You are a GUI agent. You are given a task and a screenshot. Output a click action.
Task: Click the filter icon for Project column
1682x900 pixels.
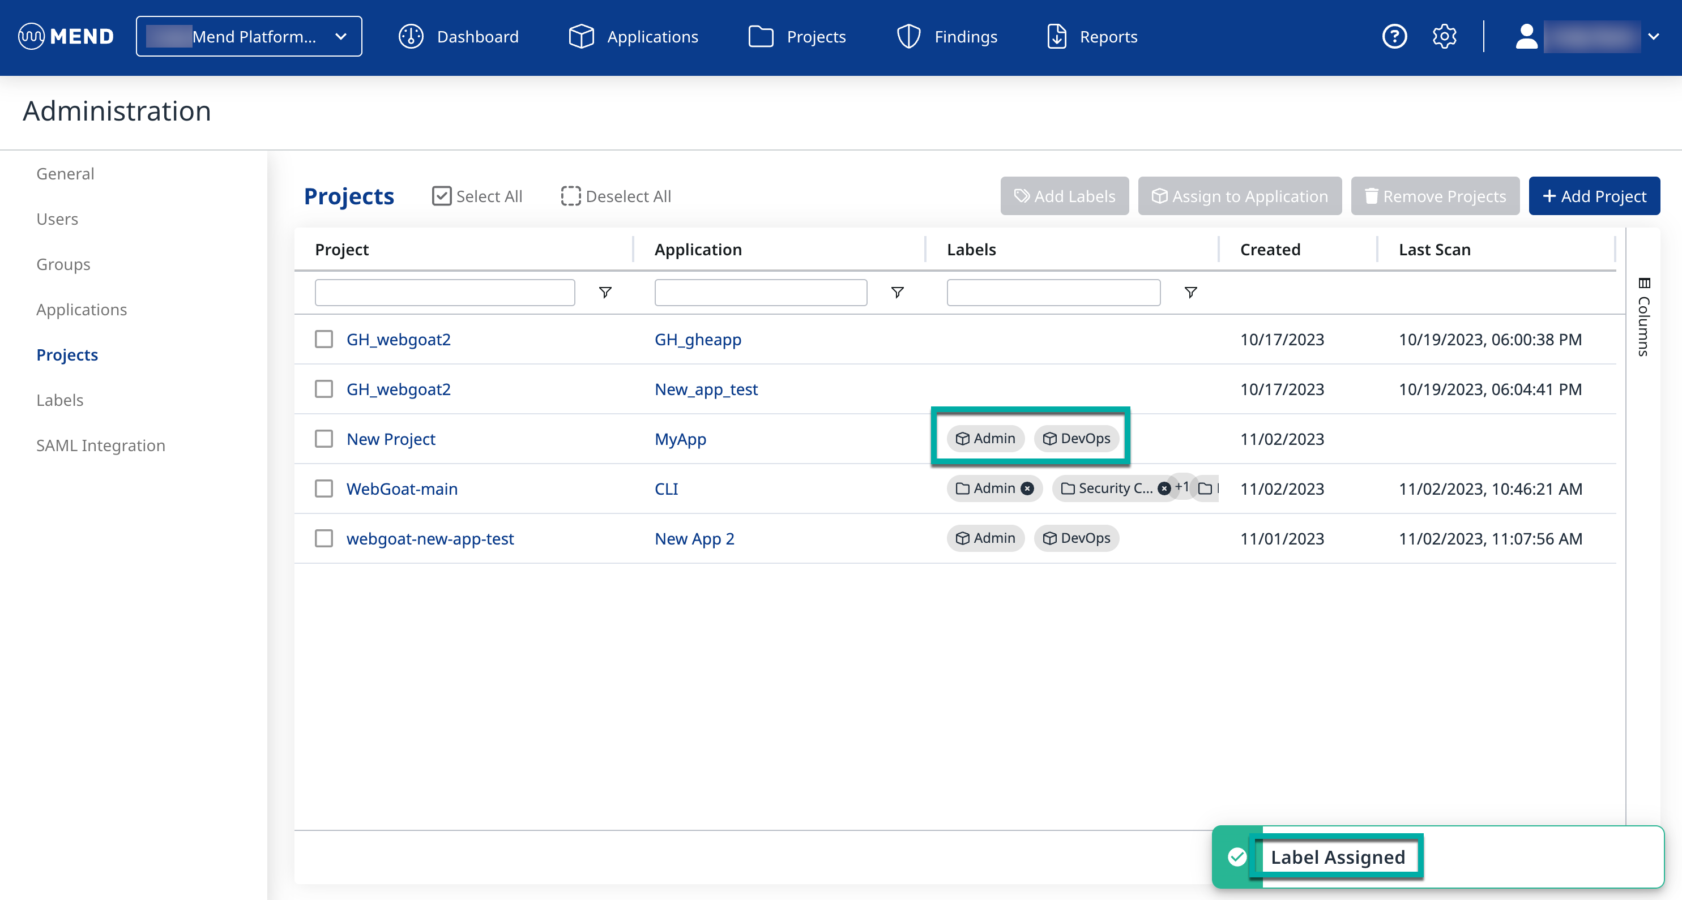(x=605, y=293)
